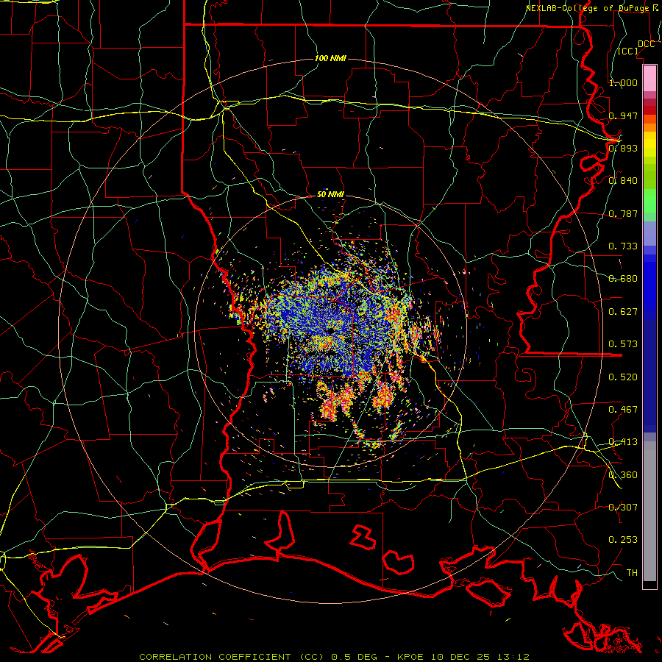The height and width of the screenshot is (662, 662).
Task: Click the 0.413 scale value
Action: click(623, 442)
